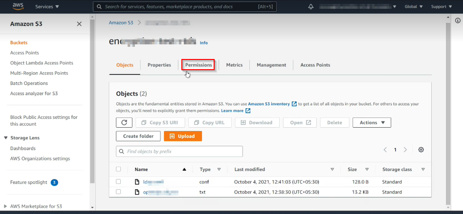Screen dimensions: 463x214
Task: Go to previous page arrow
Action: pyautogui.click(x=385, y=150)
